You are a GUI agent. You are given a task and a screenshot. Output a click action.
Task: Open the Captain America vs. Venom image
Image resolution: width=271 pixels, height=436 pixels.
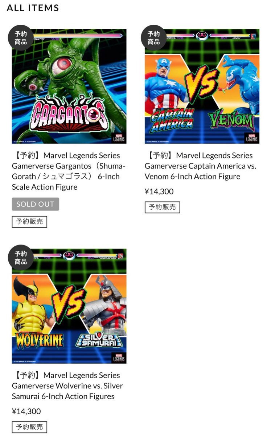point(202,86)
